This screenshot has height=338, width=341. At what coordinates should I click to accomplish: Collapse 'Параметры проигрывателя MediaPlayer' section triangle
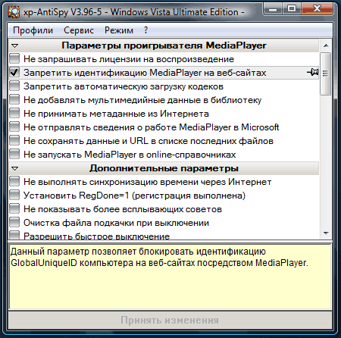(x=15, y=45)
